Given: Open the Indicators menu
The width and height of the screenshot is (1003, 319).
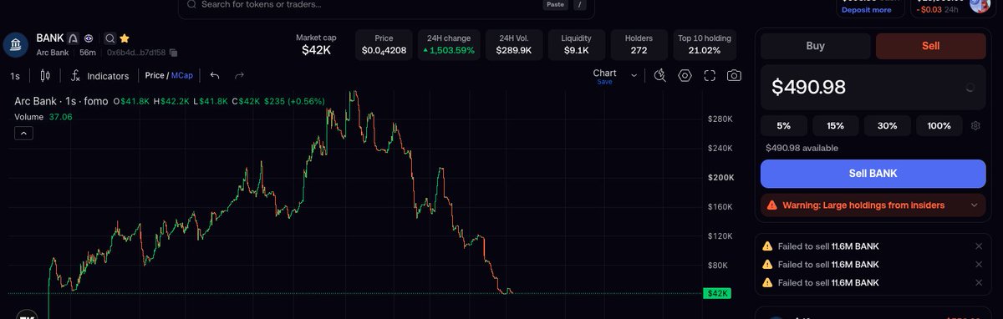Looking at the screenshot, I should [108, 76].
